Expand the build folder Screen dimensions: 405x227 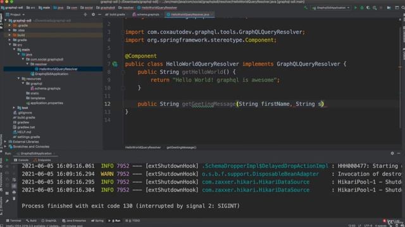[9, 35]
